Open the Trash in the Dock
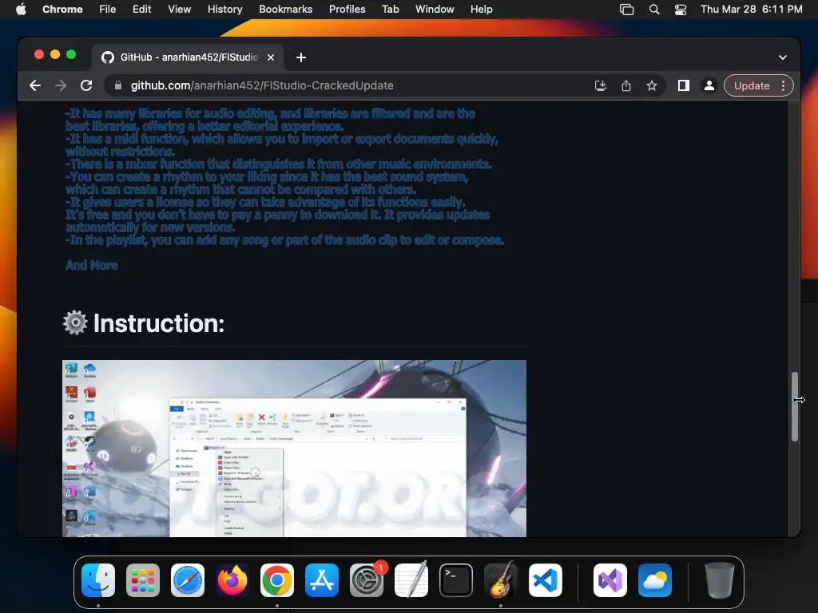This screenshot has width=818, height=613. tap(720, 580)
